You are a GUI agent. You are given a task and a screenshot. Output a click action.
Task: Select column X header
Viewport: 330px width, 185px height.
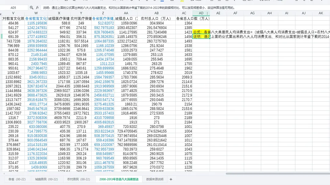pyautogui.click(x=59, y=13)
